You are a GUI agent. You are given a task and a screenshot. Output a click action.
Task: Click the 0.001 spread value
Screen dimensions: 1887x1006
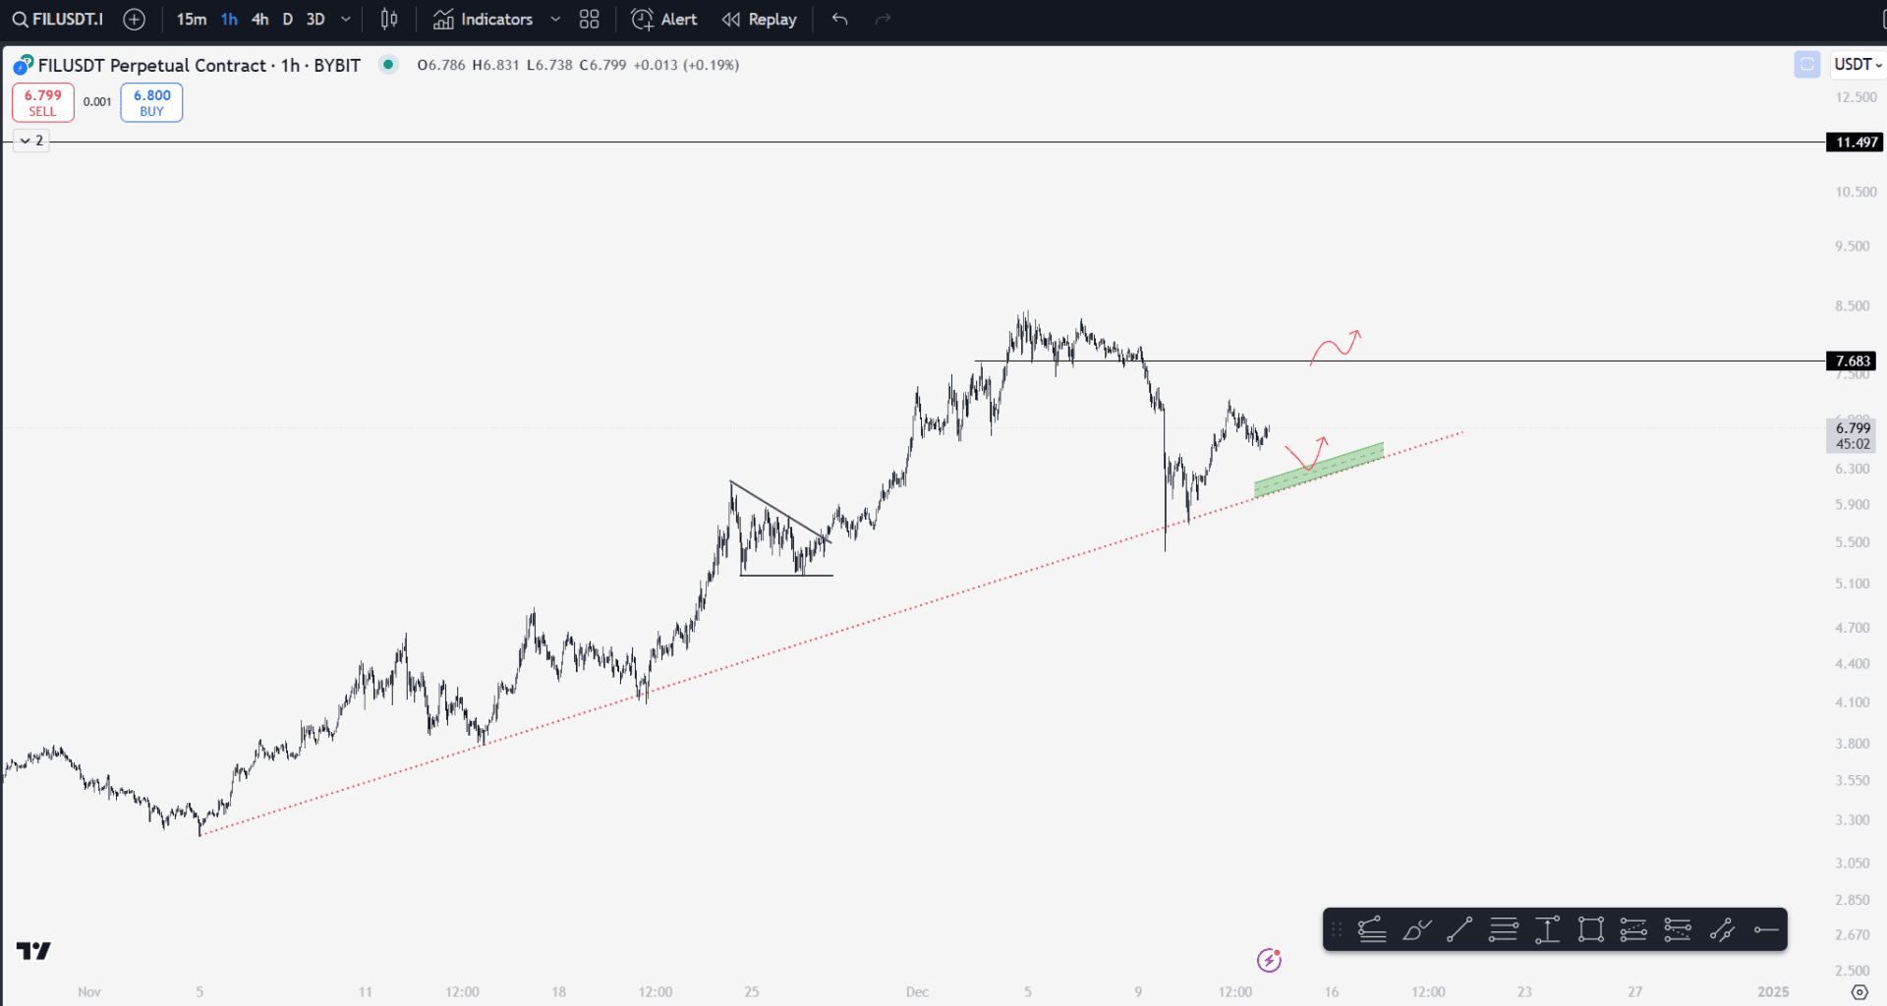[97, 102]
